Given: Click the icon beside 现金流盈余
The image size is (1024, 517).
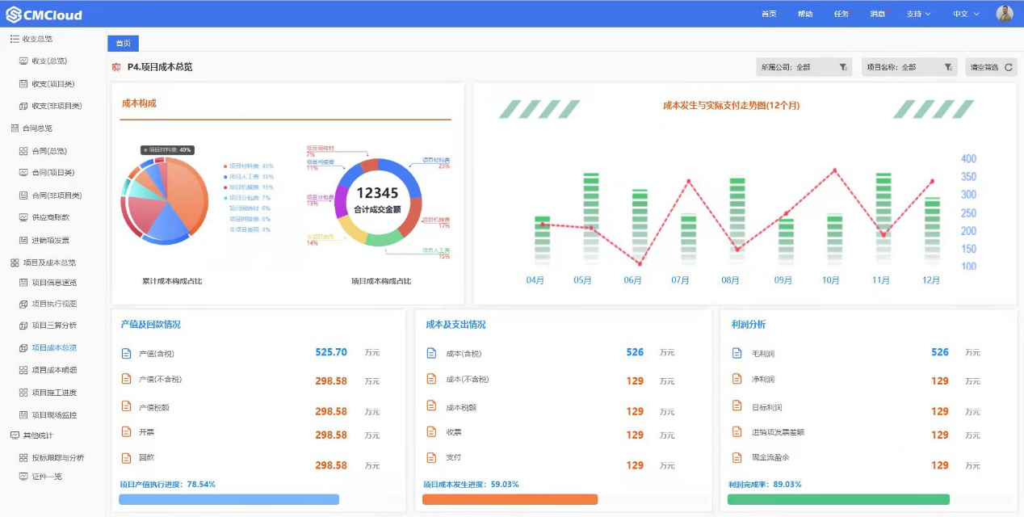Looking at the screenshot, I should tap(737, 457).
